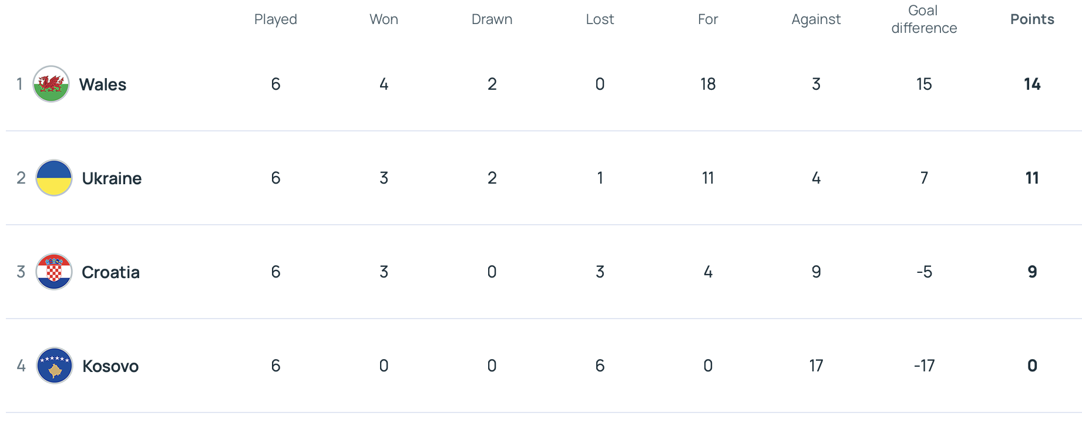Click the Drawn column header
Screen dimensions: 1082x433
point(492,19)
